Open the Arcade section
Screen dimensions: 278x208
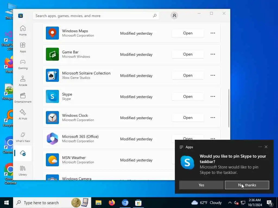(23, 81)
